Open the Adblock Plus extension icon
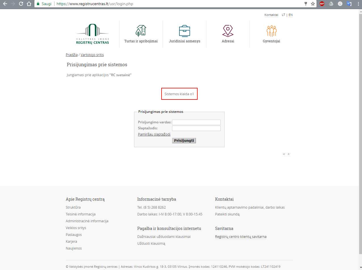Viewport: 362px width, 270px height. (322, 4)
